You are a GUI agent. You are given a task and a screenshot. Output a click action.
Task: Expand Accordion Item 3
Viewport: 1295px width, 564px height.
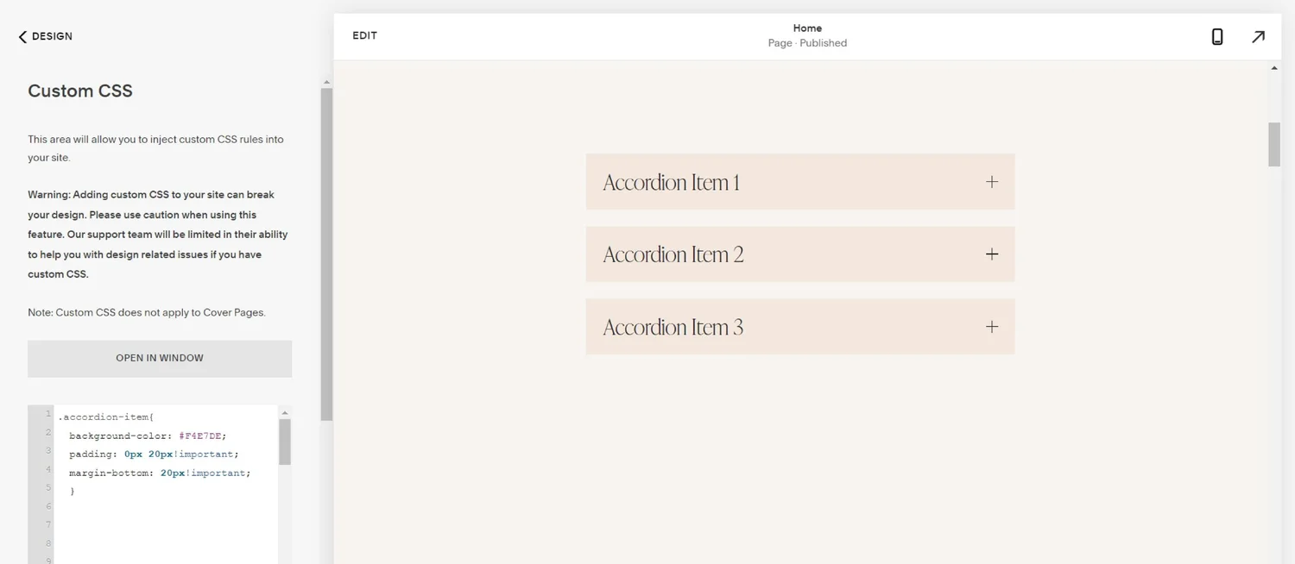[x=991, y=326]
